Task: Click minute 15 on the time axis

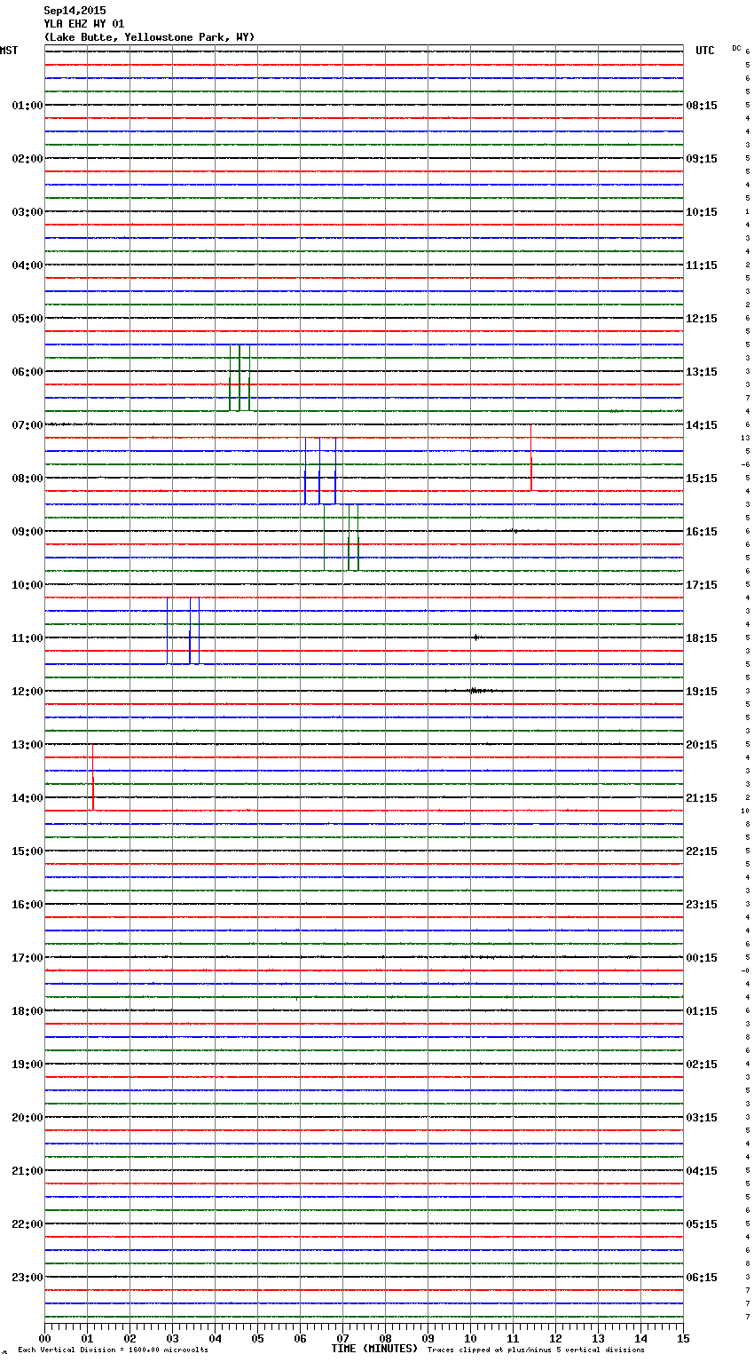Action: click(683, 1338)
